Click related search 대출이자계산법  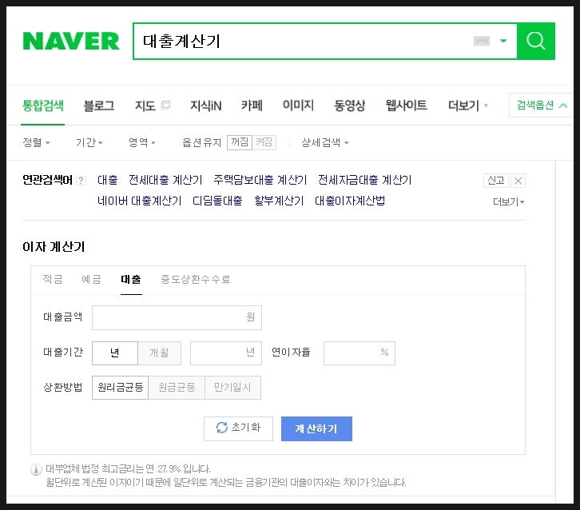pyautogui.click(x=350, y=201)
